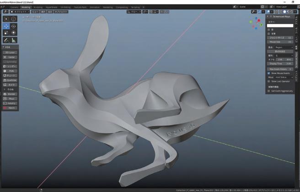Switch to the Sculpting workspace tab
Image resolution: width=300 pixels, height=192 pixels.
38,7
